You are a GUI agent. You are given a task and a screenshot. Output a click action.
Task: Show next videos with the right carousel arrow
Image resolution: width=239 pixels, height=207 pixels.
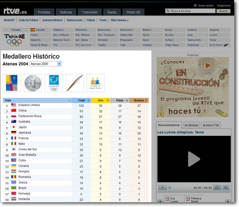[228, 201]
